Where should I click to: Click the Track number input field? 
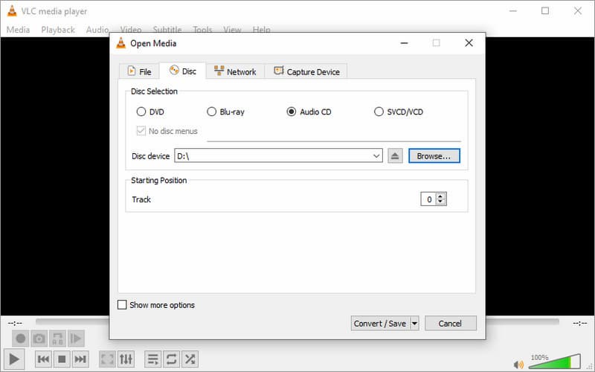429,199
